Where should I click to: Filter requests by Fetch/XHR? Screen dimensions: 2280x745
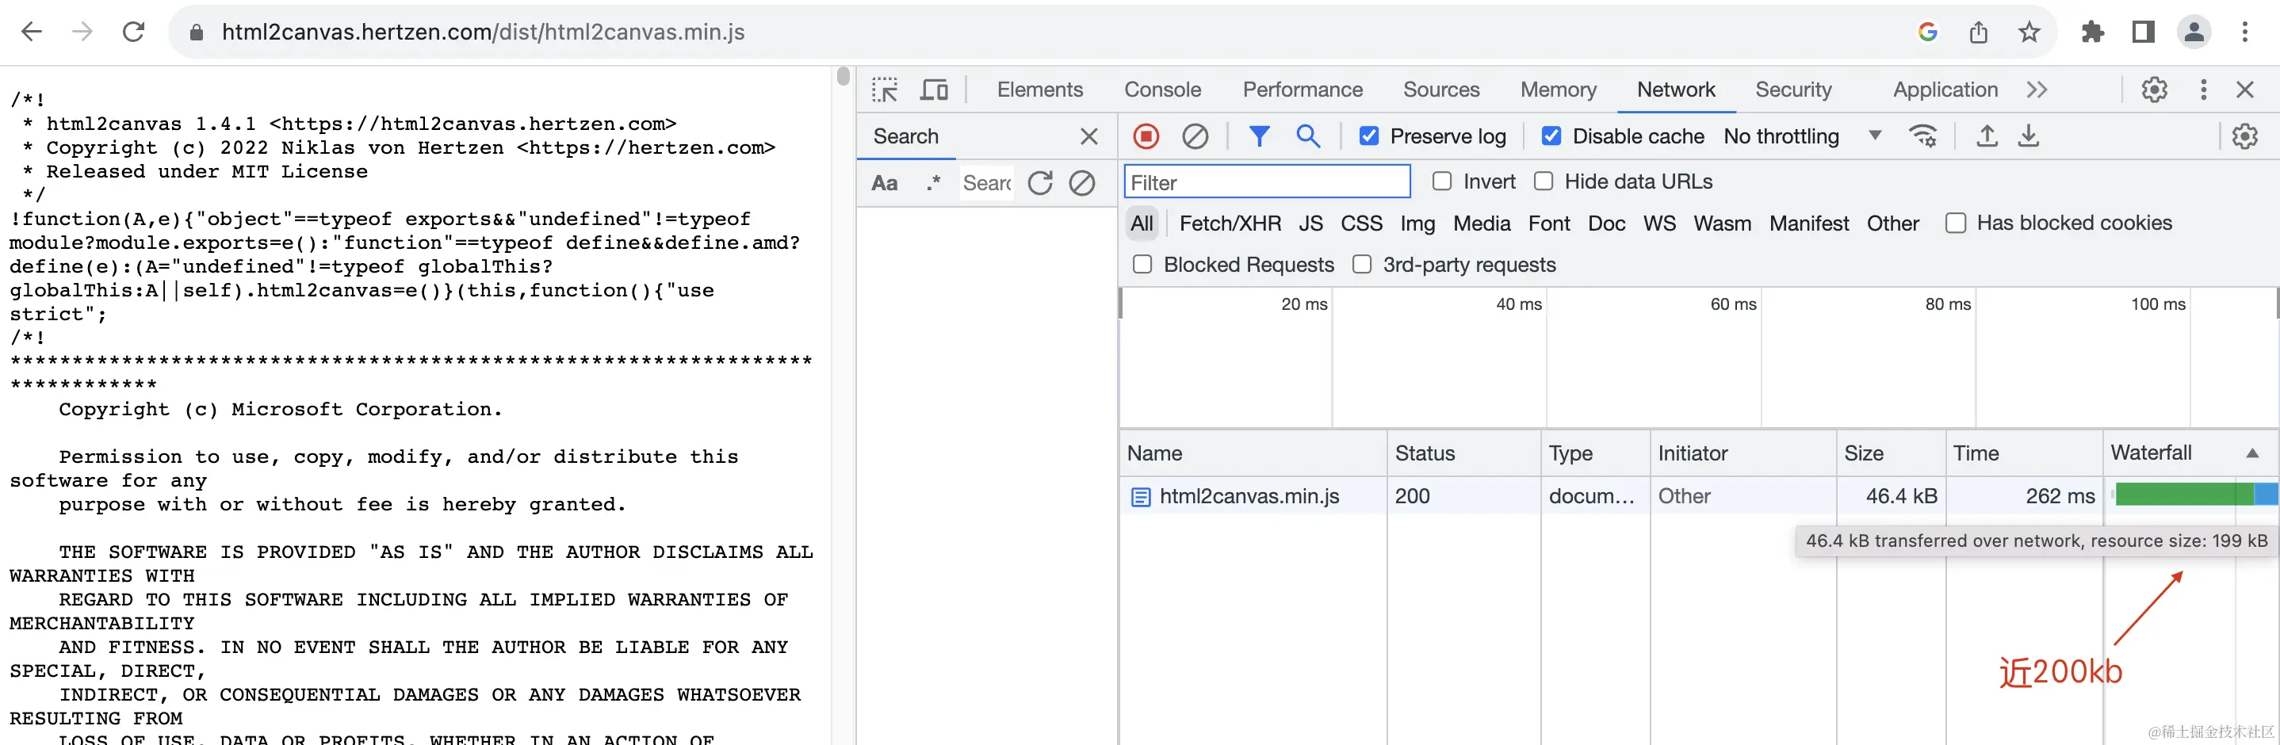pos(1230,223)
